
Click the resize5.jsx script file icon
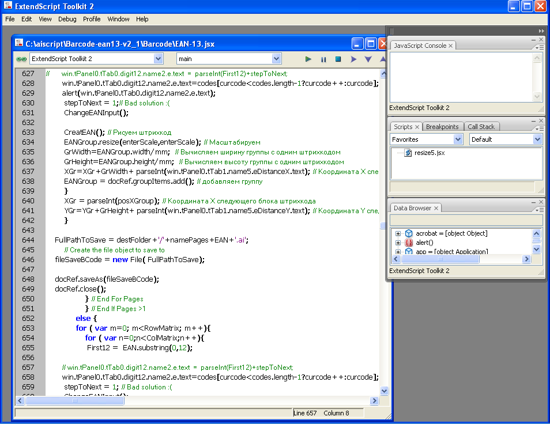408,153
